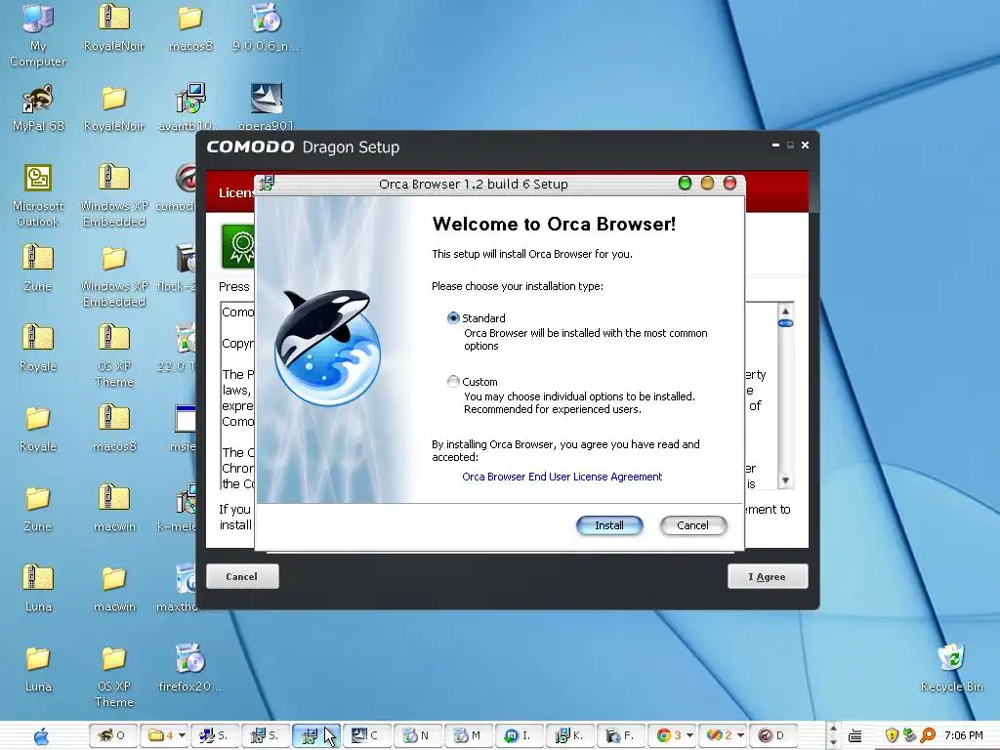Click the 7:06 PM system clock

pyautogui.click(x=964, y=735)
